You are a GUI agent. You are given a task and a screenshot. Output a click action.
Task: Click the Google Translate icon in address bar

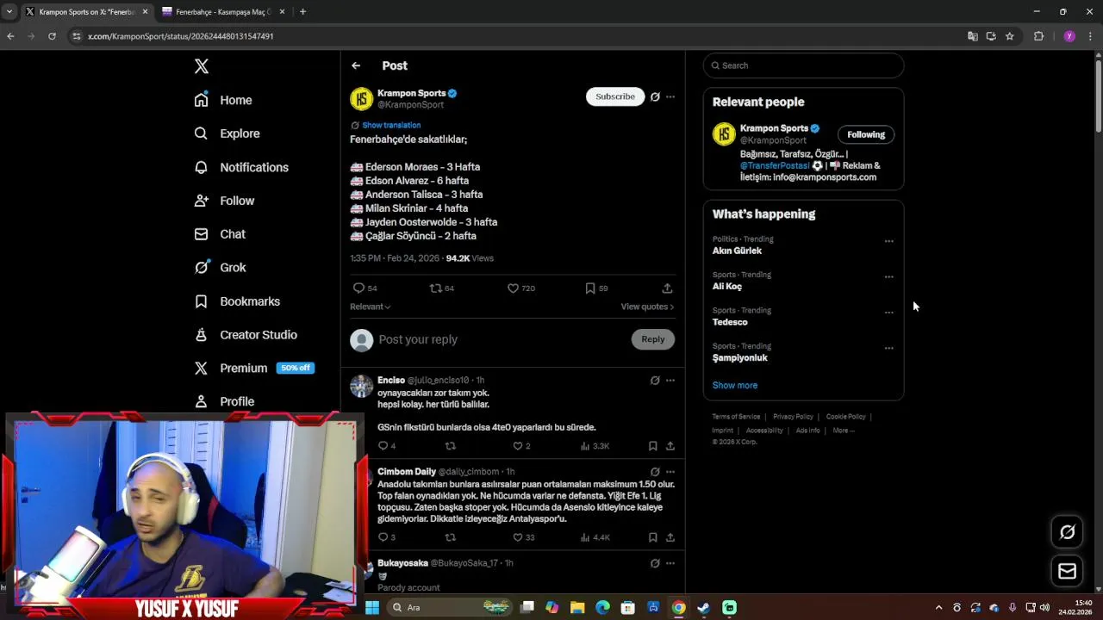pos(972,36)
